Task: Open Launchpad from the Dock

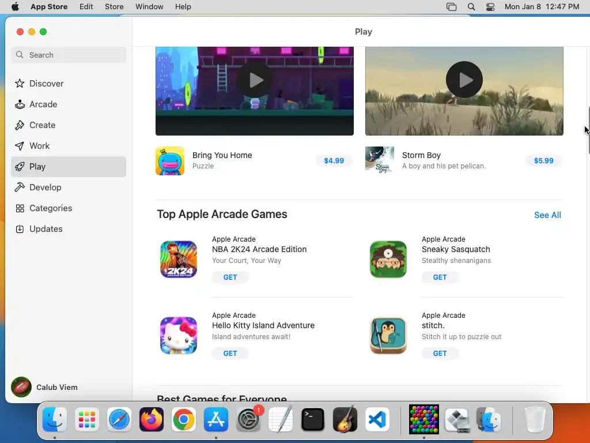Action: tap(87, 419)
